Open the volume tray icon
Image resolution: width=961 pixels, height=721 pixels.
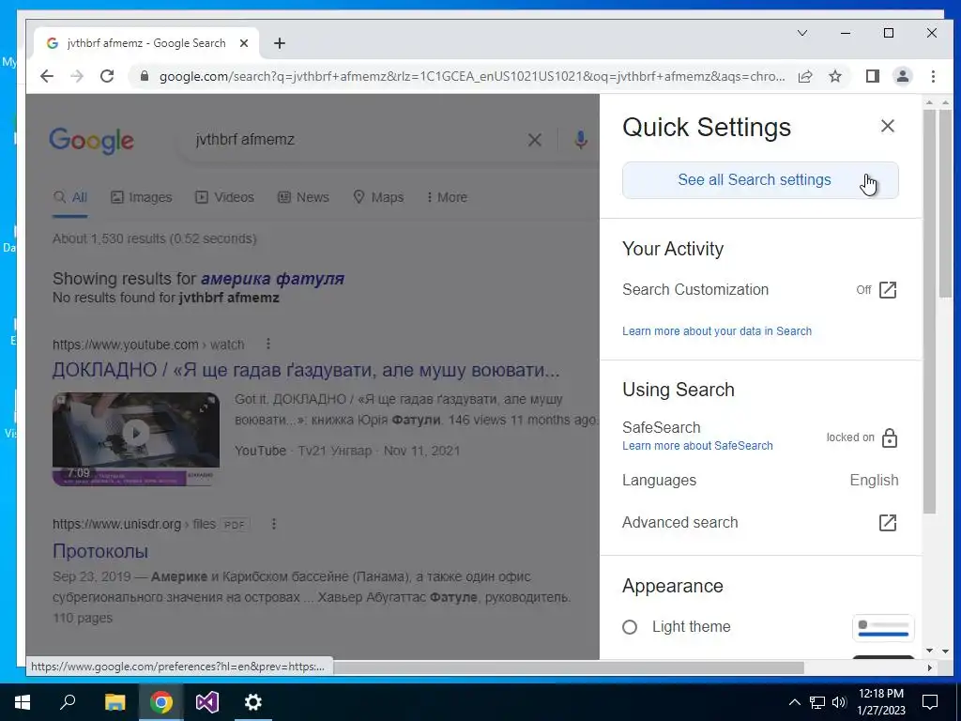pos(839,702)
